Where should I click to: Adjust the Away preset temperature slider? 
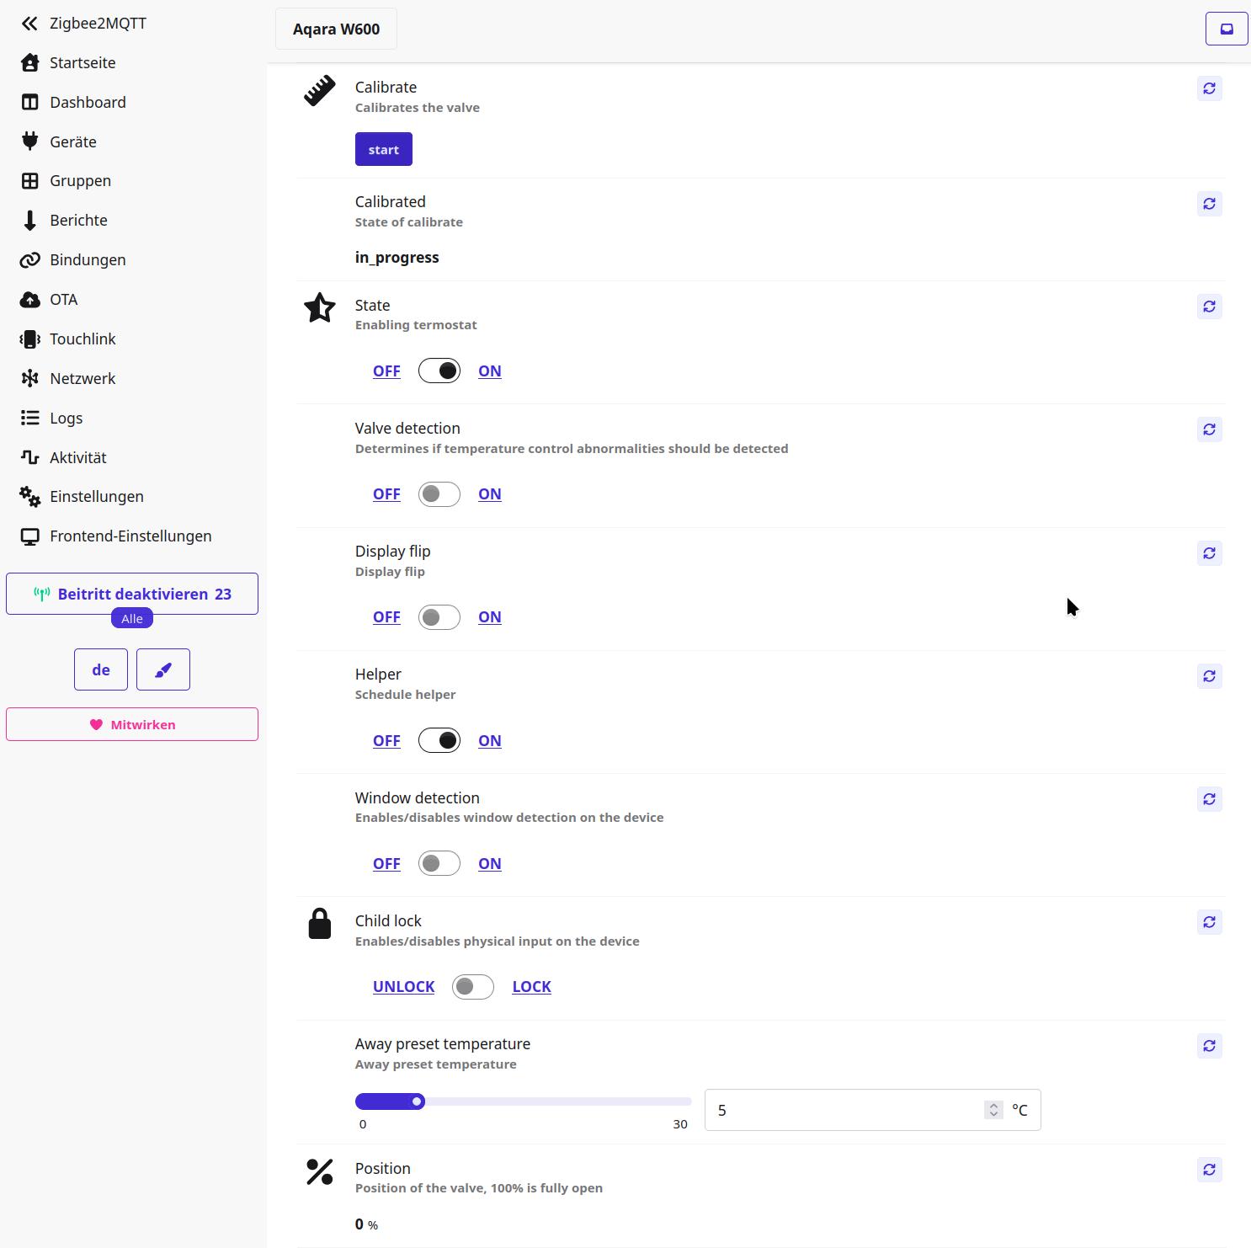point(417,1101)
